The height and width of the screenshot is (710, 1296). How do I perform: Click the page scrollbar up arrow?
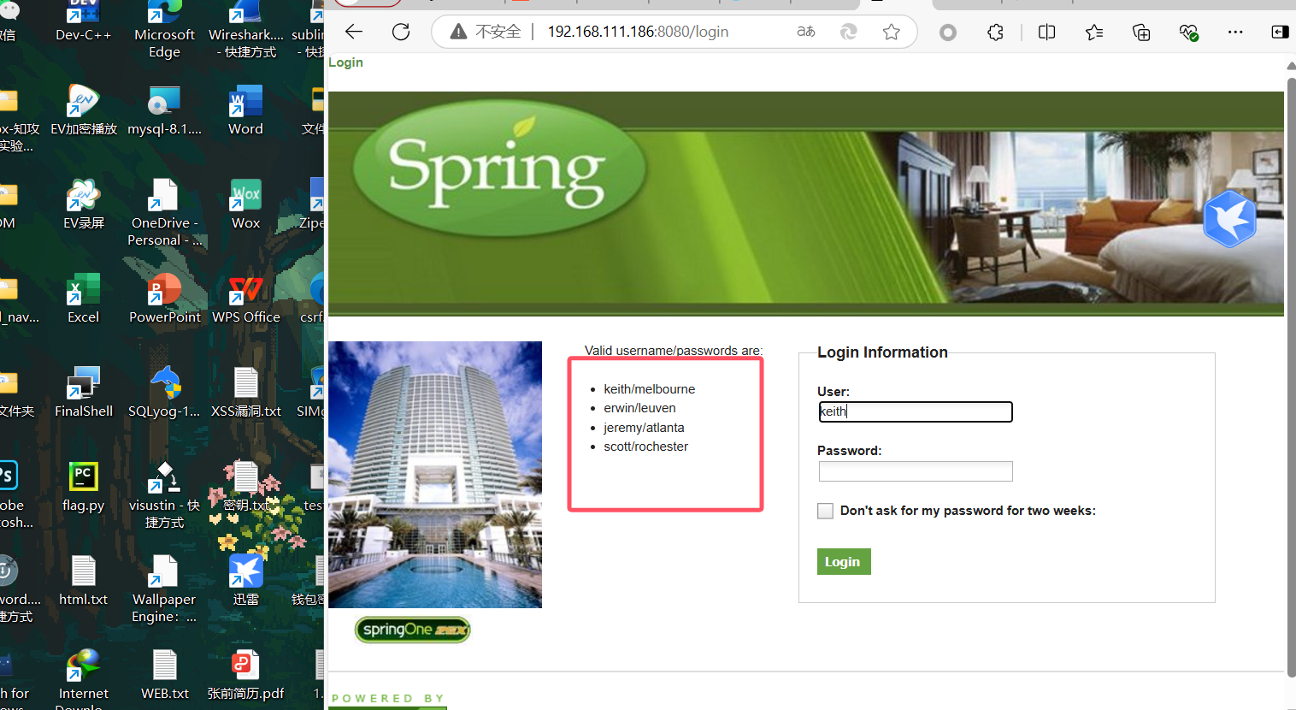click(1290, 64)
